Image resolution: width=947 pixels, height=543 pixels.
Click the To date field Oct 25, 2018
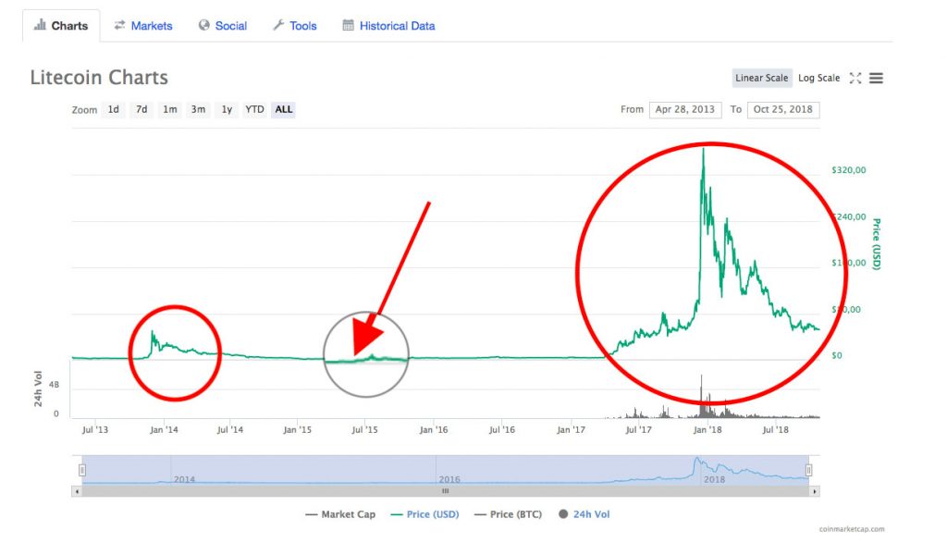[x=782, y=109]
